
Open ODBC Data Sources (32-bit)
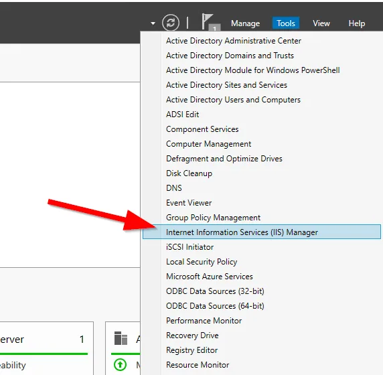click(215, 291)
